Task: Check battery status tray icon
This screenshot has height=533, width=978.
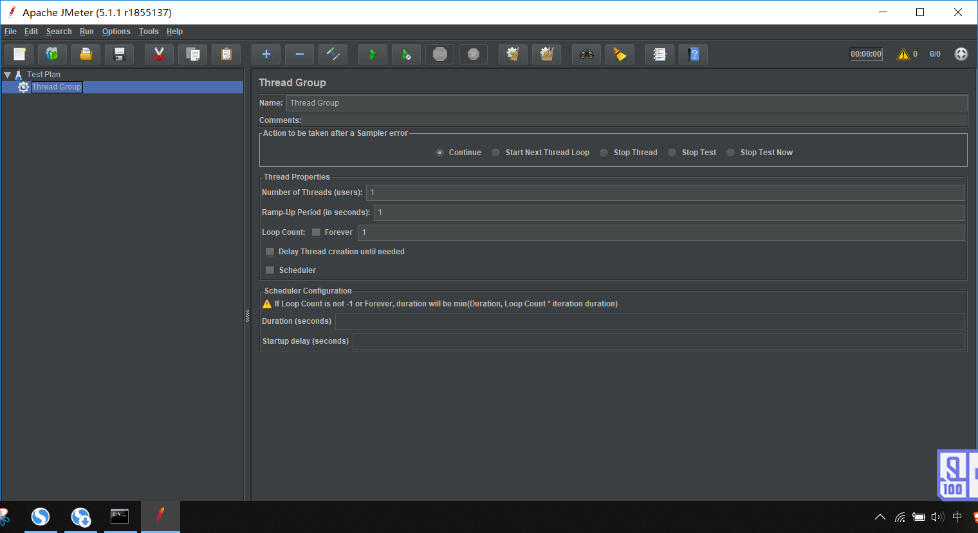Action: click(x=919, y=517)
